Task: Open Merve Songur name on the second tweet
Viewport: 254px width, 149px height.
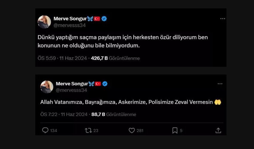Action: point(72,84)
